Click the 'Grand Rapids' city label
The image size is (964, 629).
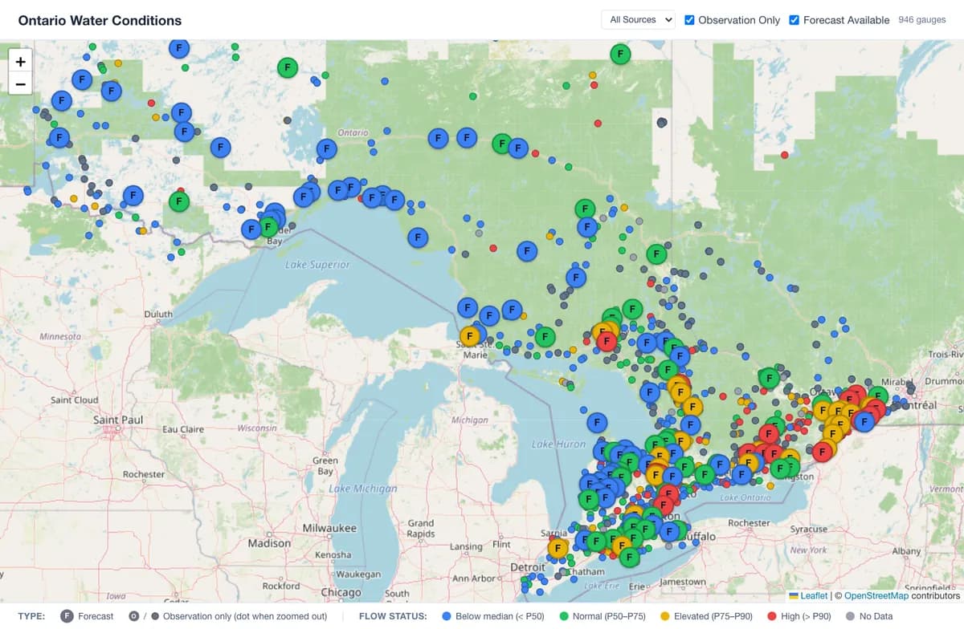tap(421, 528)
